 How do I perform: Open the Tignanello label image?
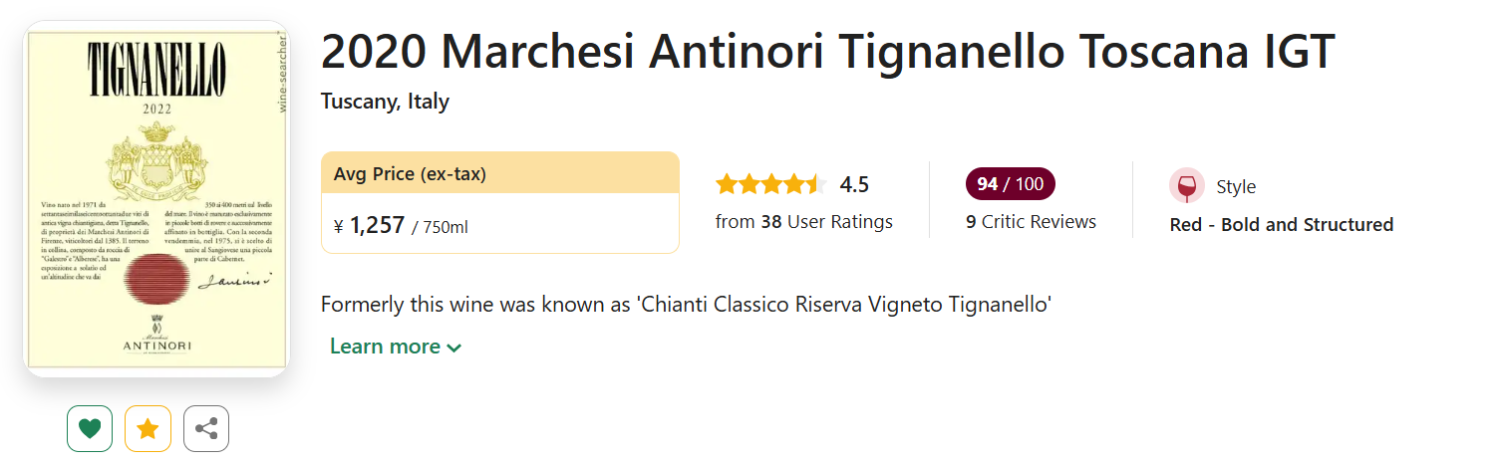[x=155, y=199]
